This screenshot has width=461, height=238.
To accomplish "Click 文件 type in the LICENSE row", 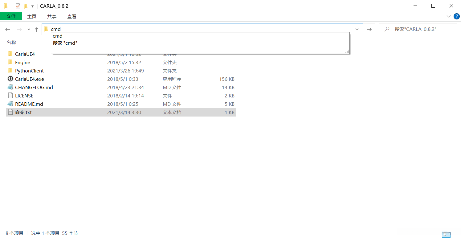I will (x=167, y=96).
